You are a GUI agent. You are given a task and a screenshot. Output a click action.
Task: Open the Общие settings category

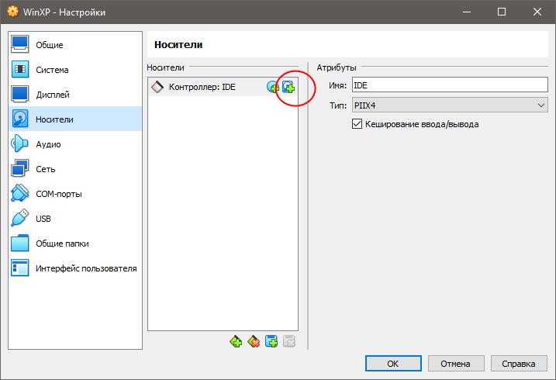74,45
